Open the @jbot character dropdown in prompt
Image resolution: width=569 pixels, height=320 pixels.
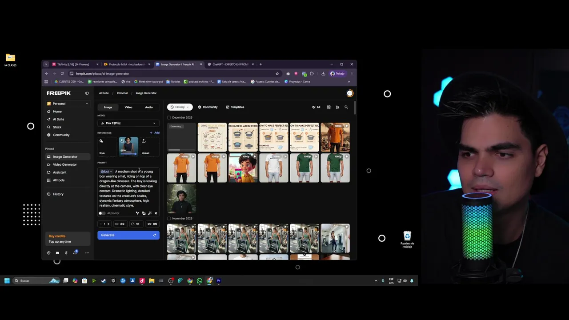coord(106,172)
